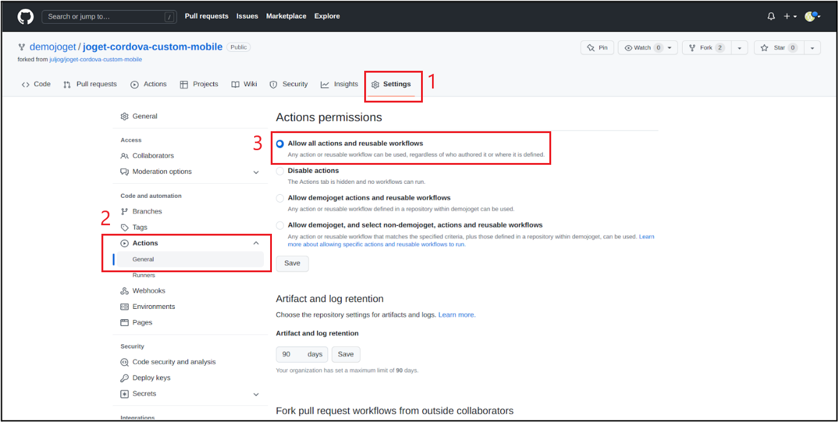Expand the Fork dropdown arrow
Screen dimensions: 839x423
pyautogui.click(x=739, y=48)
